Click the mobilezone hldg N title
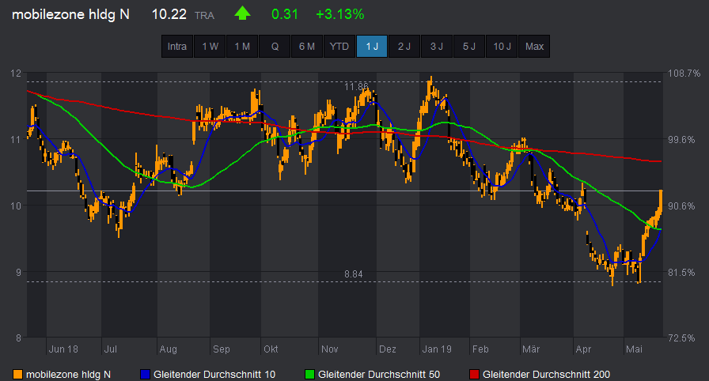The image size is (709, 381). point(71,14)
